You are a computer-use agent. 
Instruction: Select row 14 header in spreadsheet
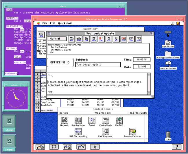[38, 110]
